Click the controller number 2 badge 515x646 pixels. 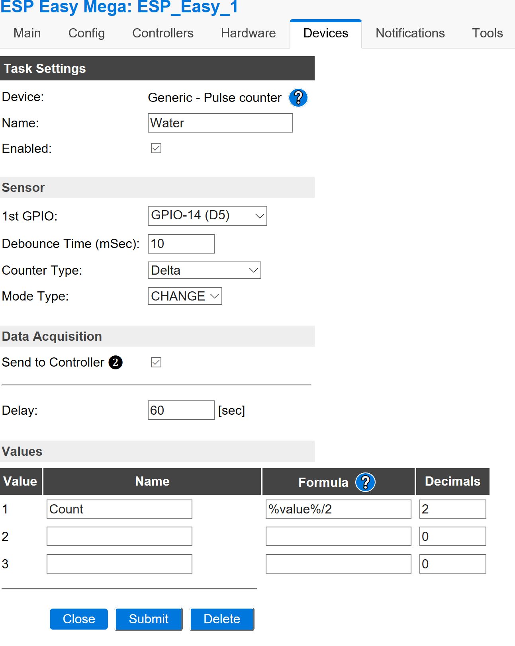[x=116, y=362]
